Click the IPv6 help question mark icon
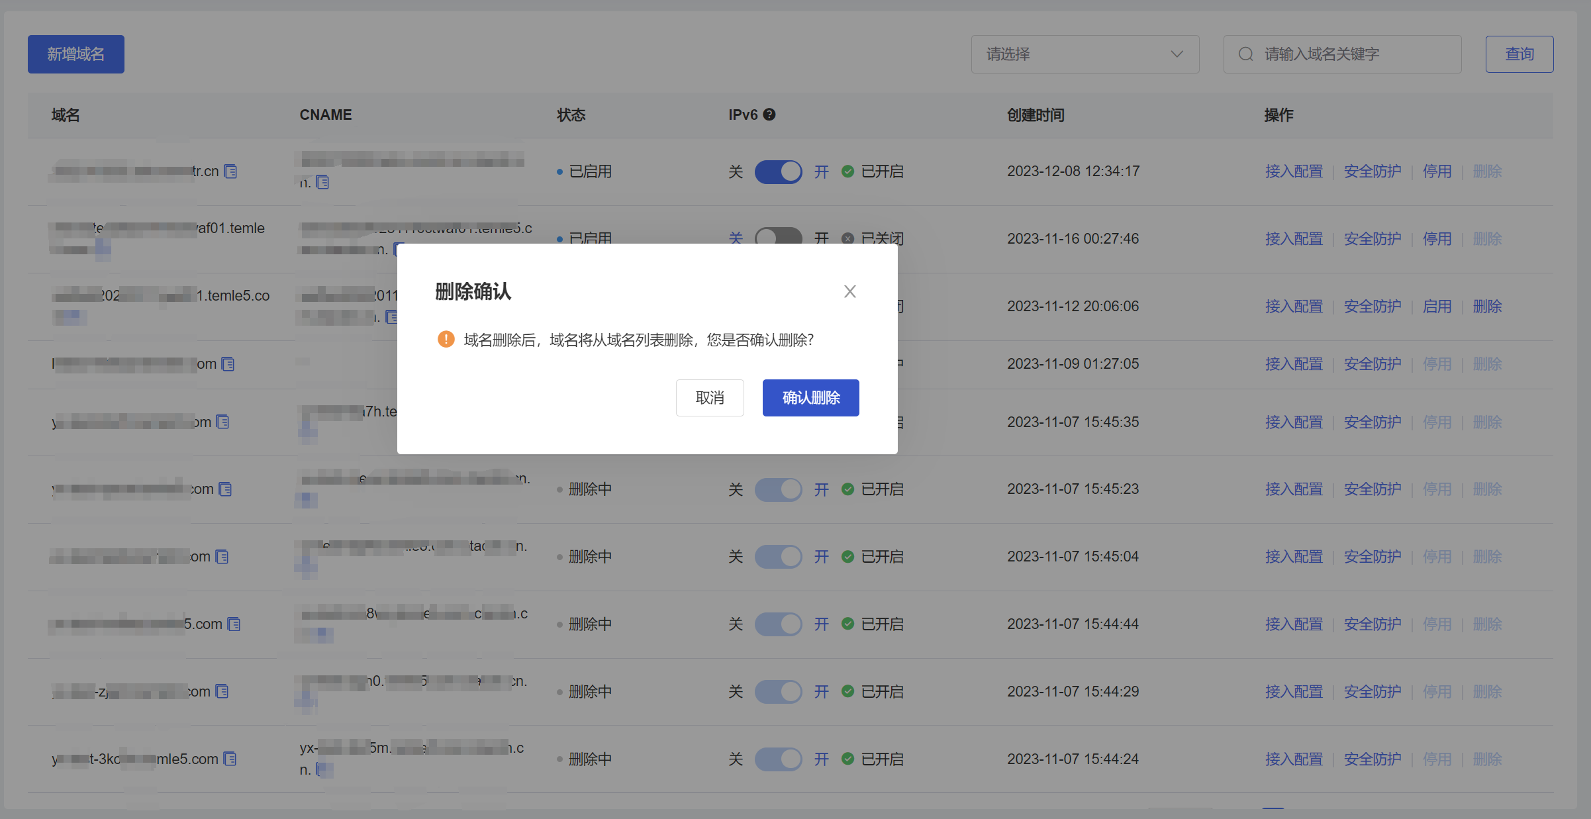1591x819 pixels. pos(769,115)
